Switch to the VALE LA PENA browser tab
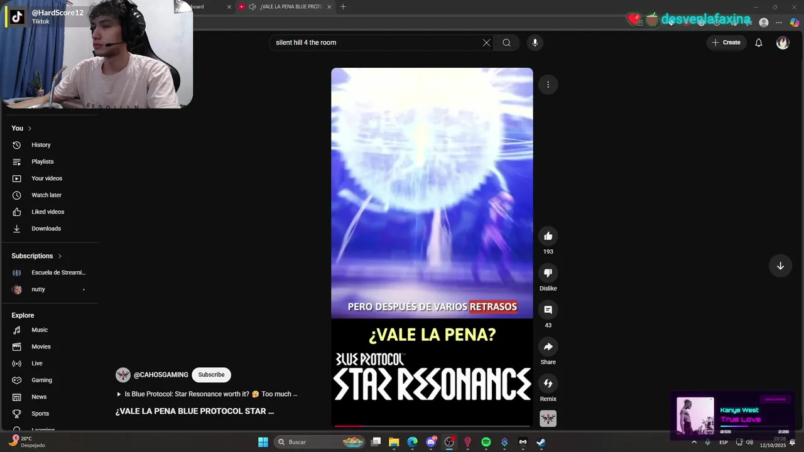 pyautogui.click(x=286, y=7)
